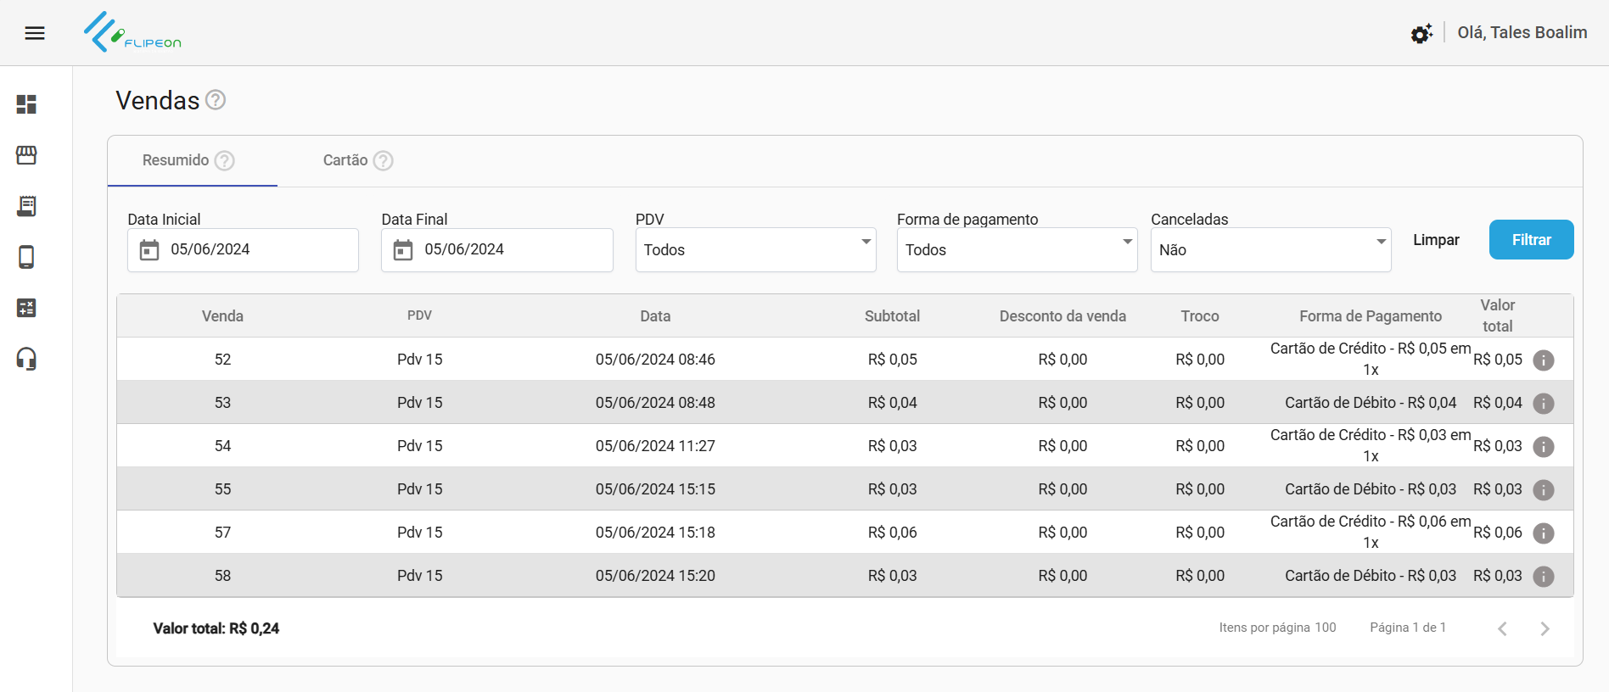1609x692 pixels.
Task: Expand the Forma de pagamento dropdown
Action: pyautogui.click(x=1017, y=250)
